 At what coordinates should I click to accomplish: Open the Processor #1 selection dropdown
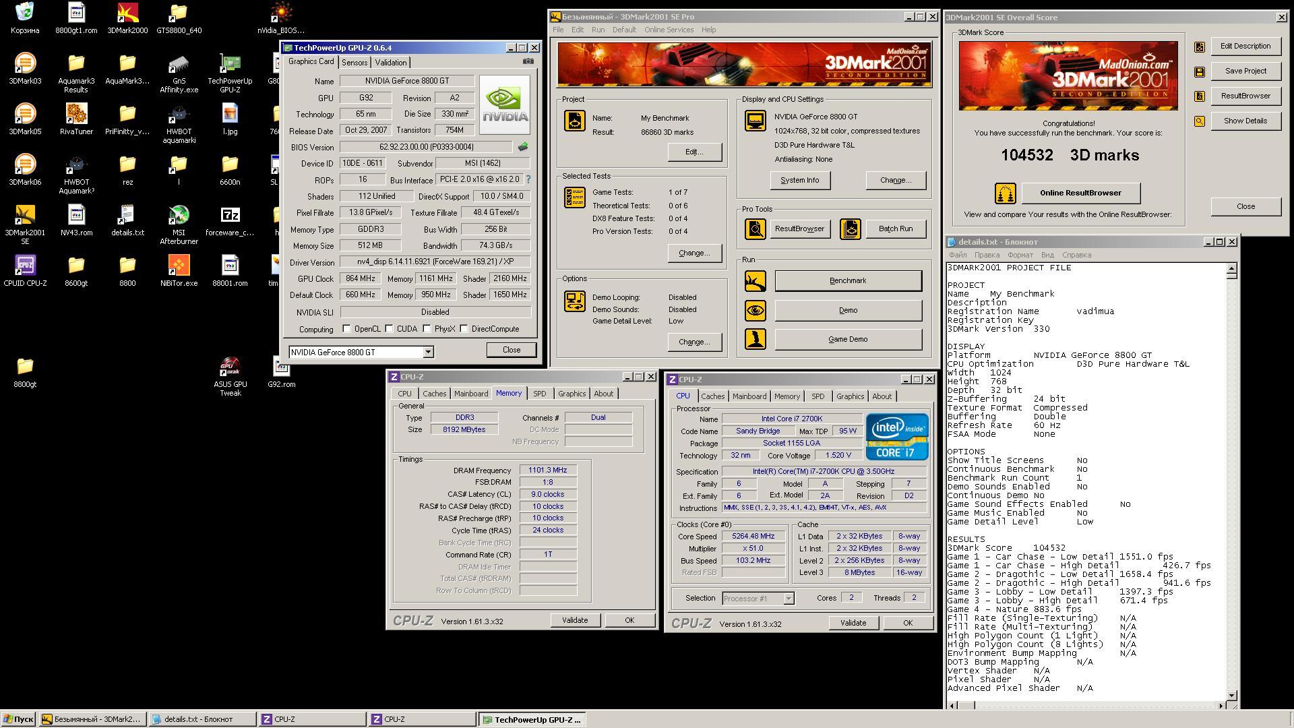pyautogui.click(x=788, y=599)
